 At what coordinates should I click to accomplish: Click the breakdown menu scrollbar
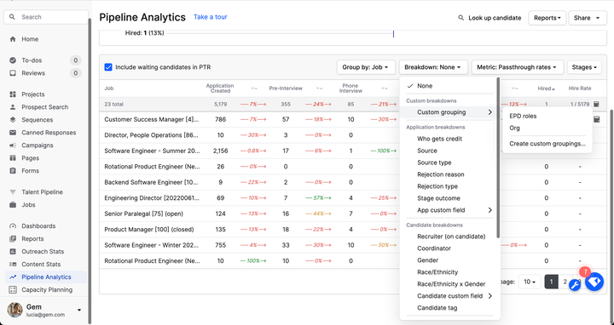coord(498,157)
